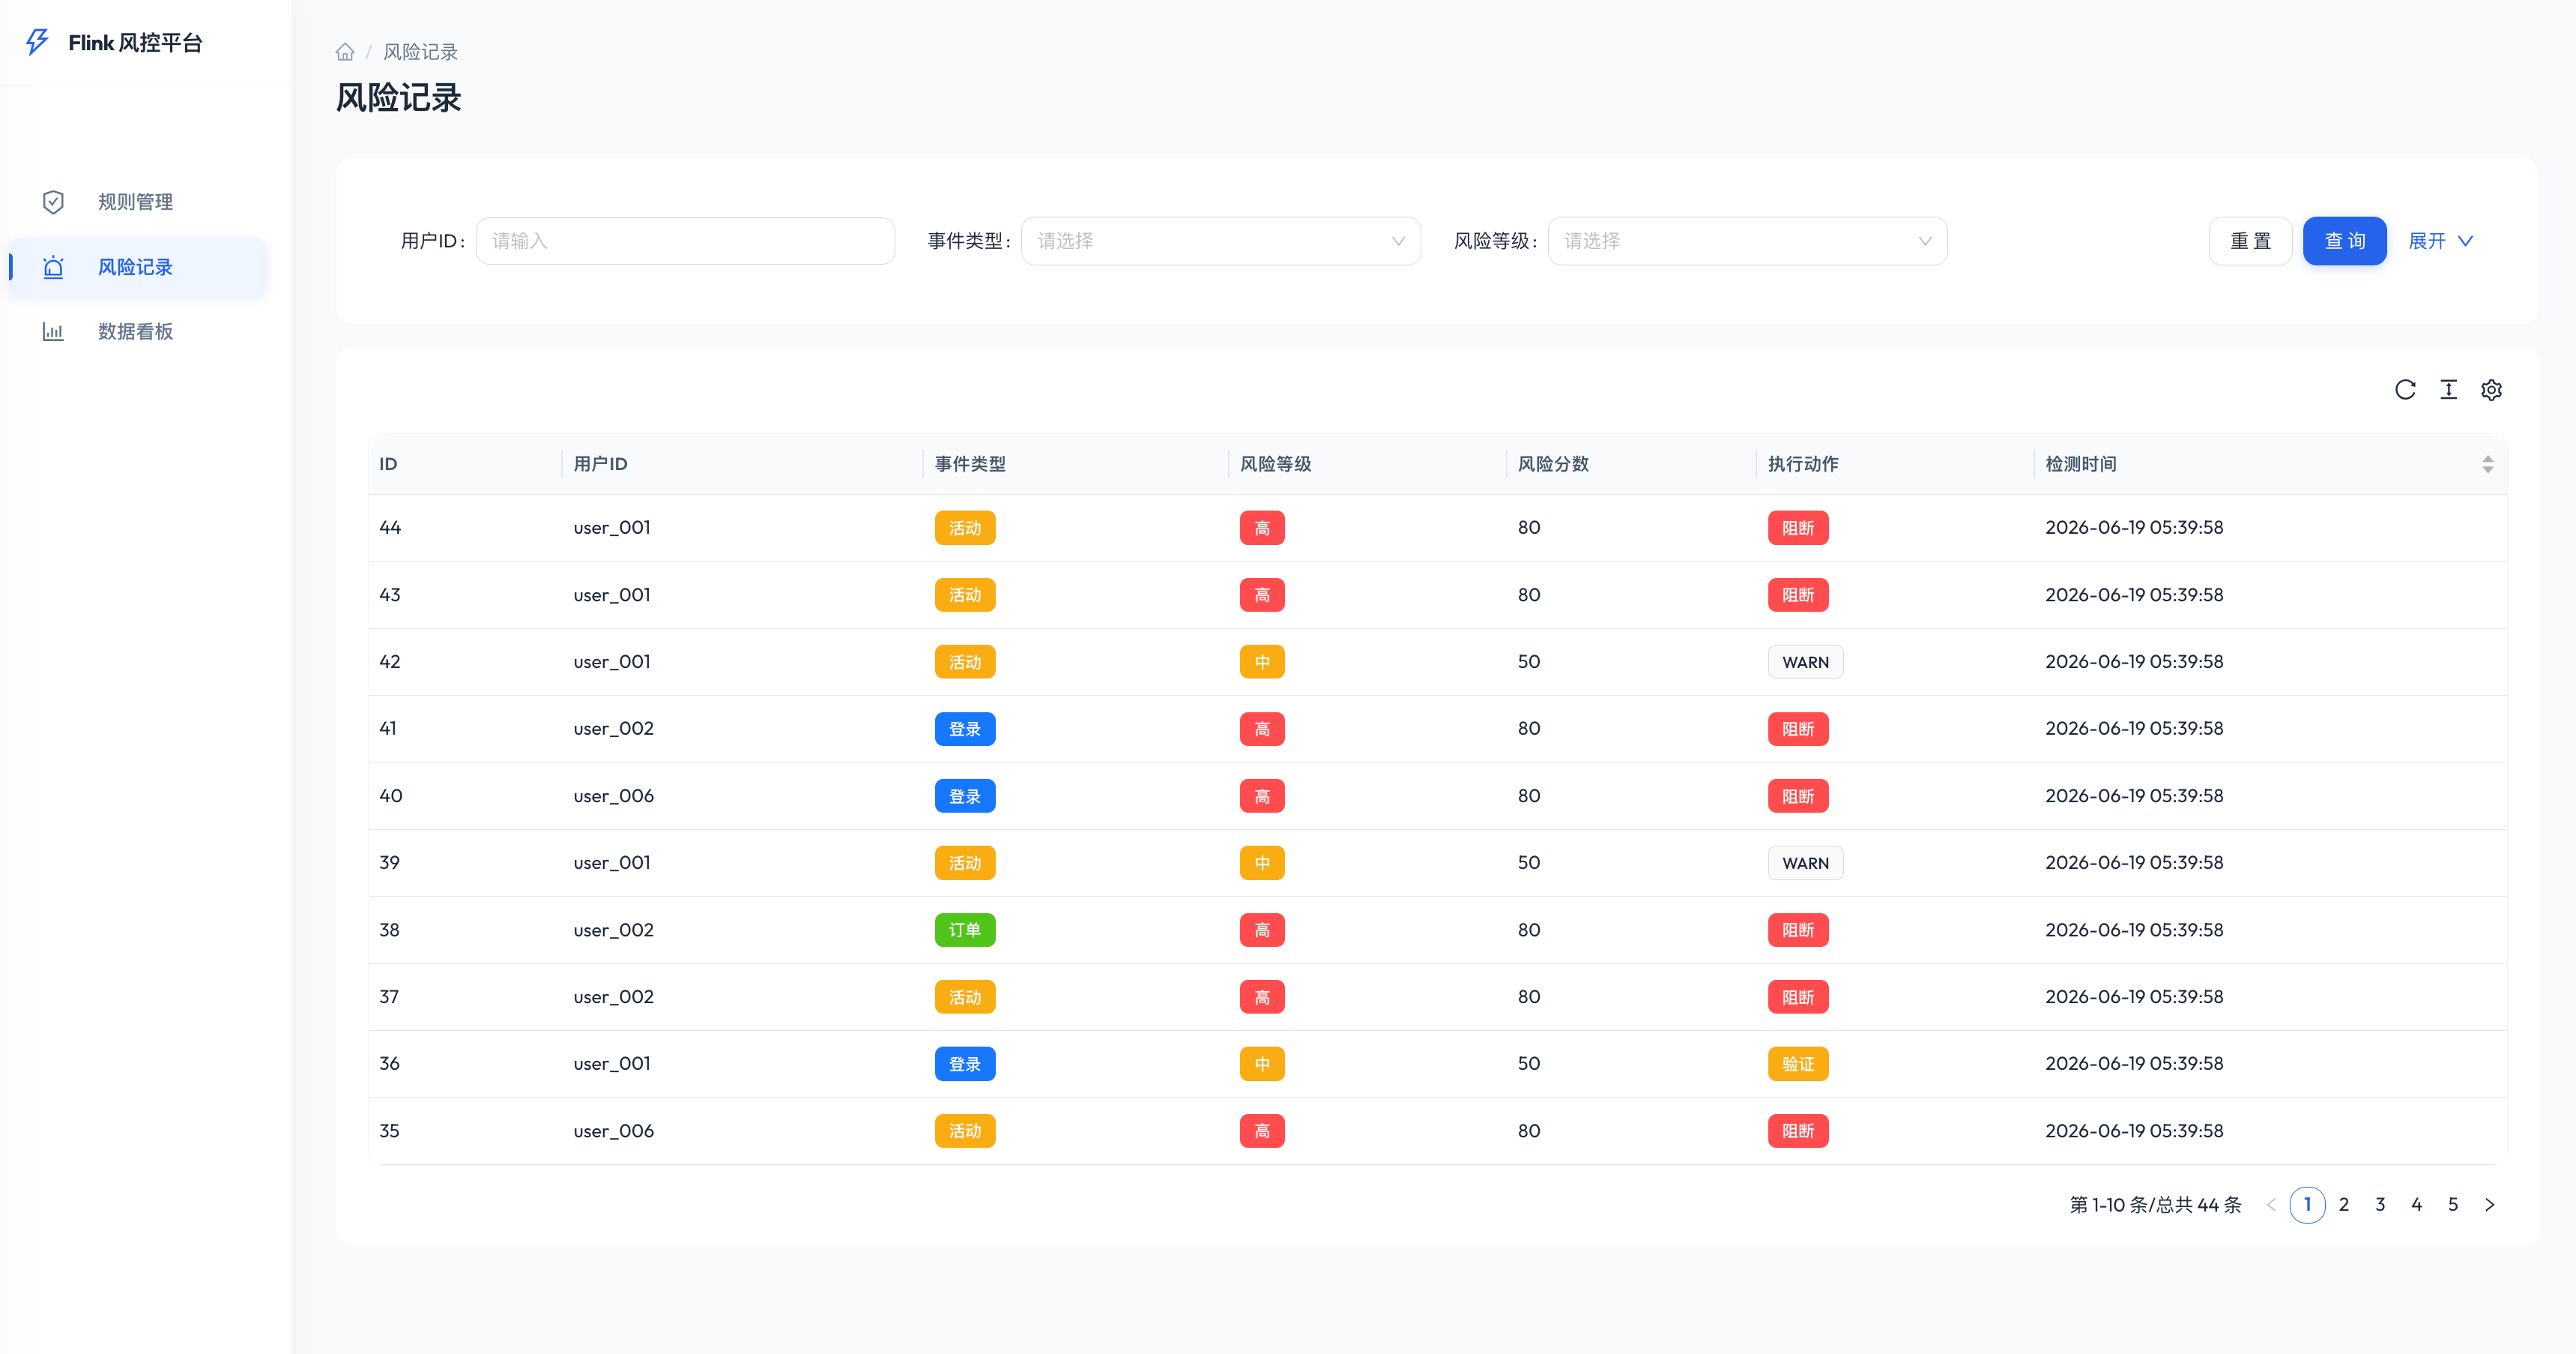The height and width of the screenshot is (1354, 2576).
Task: Click 活动 tag in row 44
Action: (965, 529)
